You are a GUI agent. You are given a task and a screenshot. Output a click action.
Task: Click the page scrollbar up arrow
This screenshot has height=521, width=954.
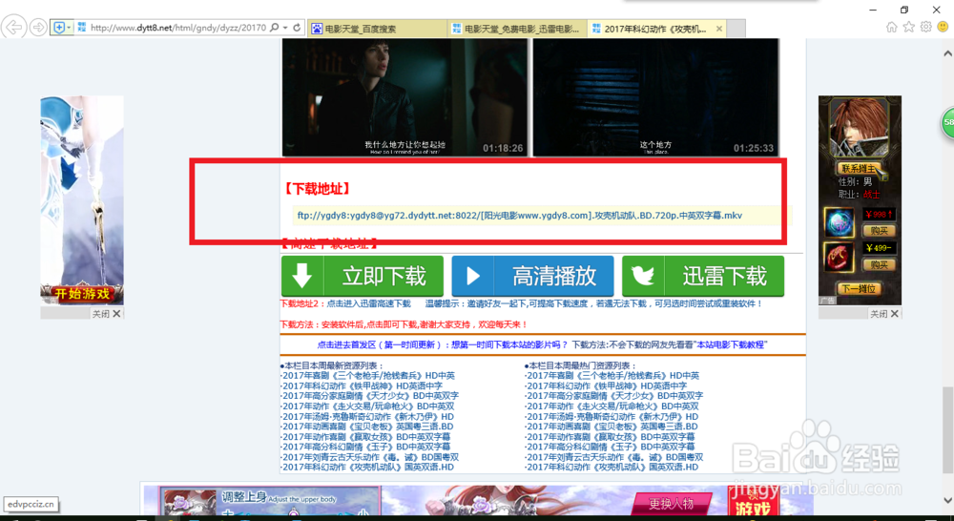click(947, 53)
